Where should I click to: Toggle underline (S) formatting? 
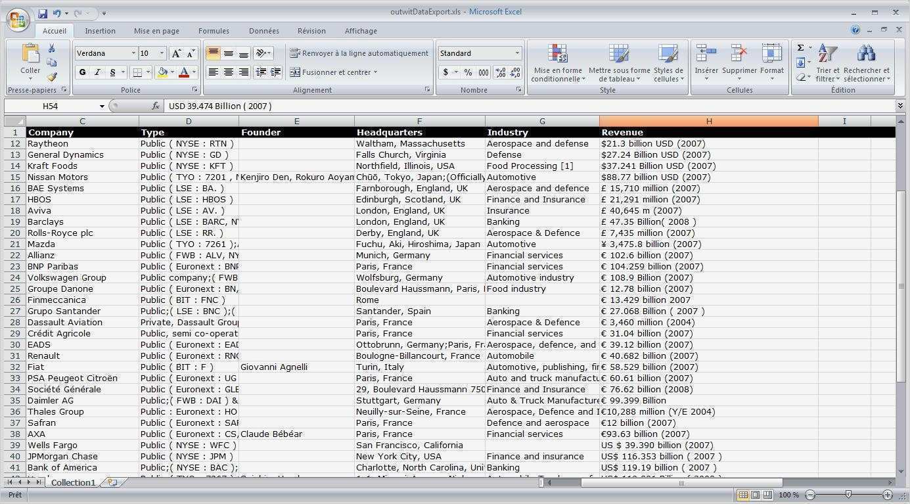tap(112, 72)
